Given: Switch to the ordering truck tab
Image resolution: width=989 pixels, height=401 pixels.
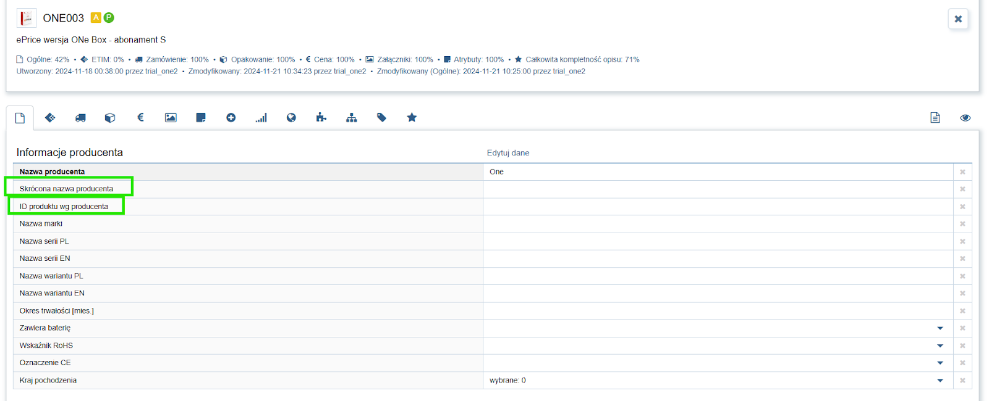Looking at the screenshot, I should [x=80, y=118].
